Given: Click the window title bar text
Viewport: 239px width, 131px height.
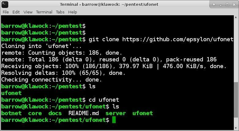Looking at the screenshot, I should pos(109,4).
